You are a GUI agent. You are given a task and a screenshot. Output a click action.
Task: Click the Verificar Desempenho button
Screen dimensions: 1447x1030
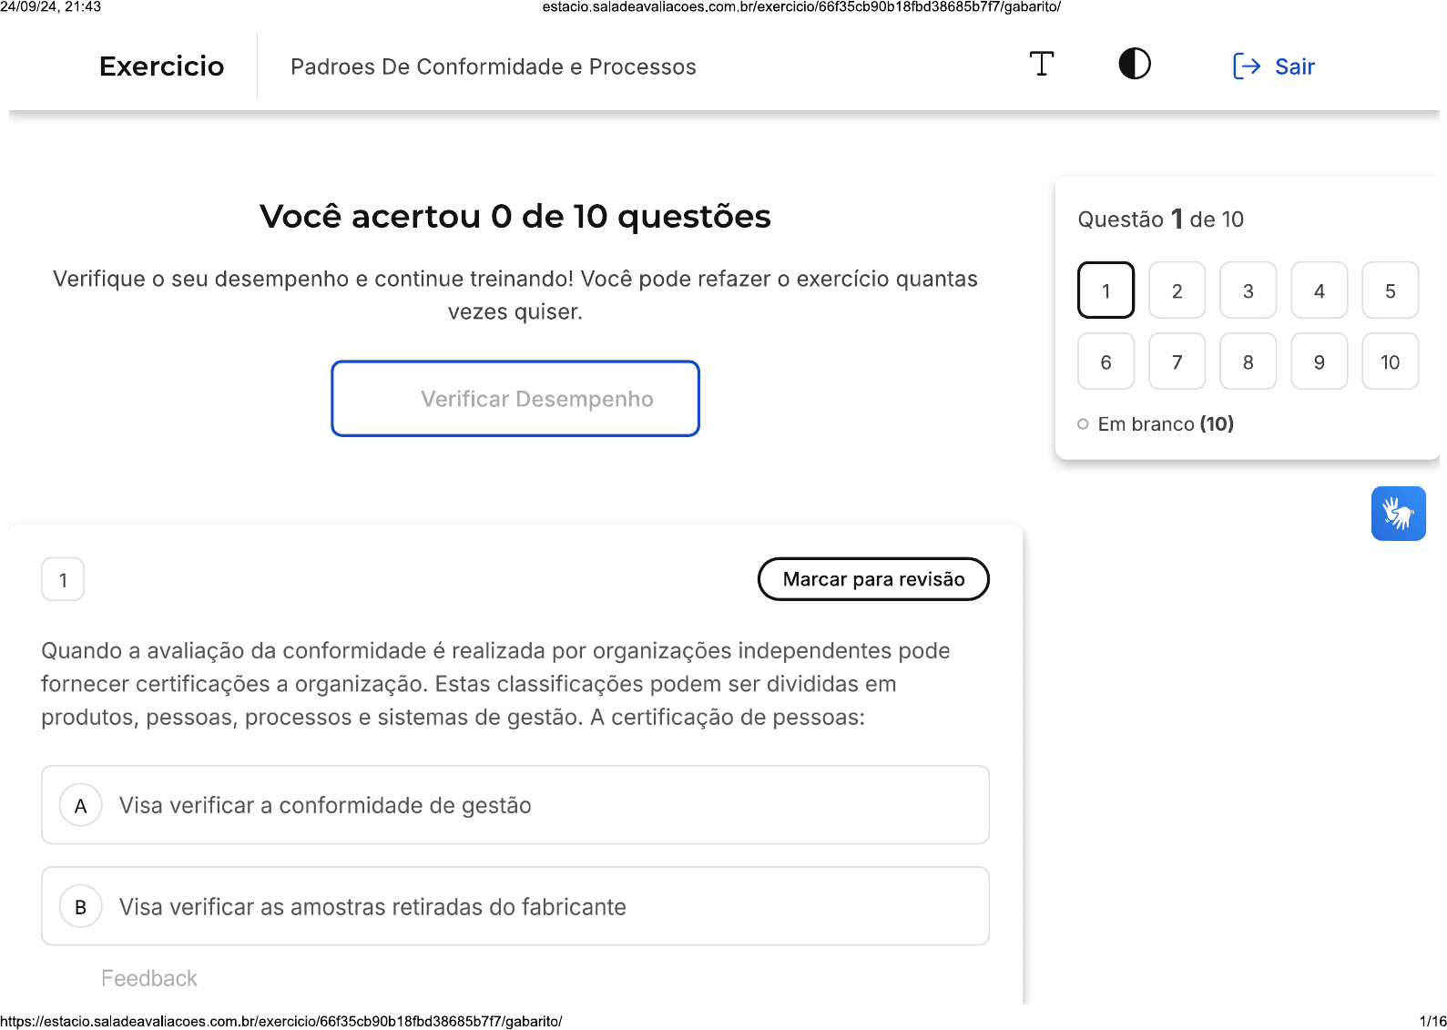point(515,399)
